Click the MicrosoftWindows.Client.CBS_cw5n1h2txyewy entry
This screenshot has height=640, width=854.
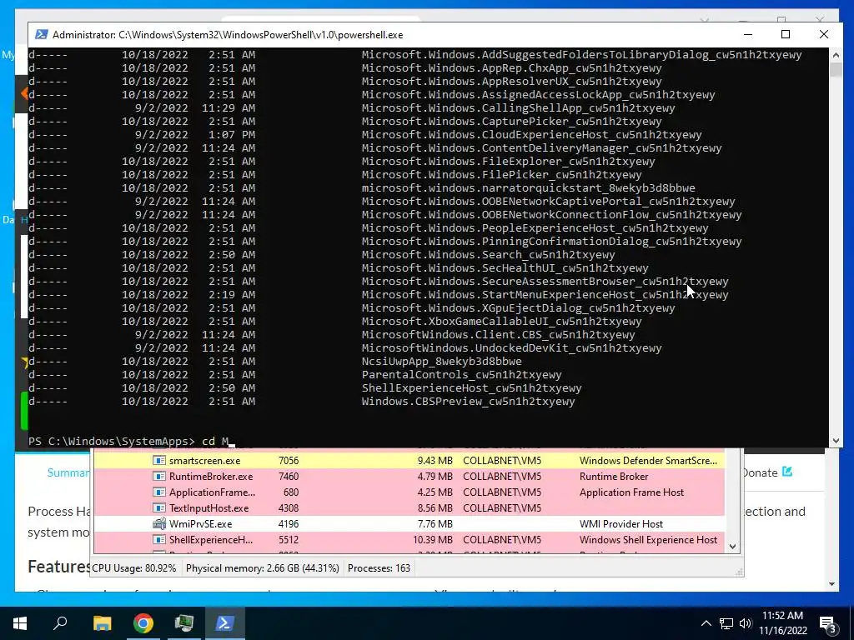pos(499,335)
